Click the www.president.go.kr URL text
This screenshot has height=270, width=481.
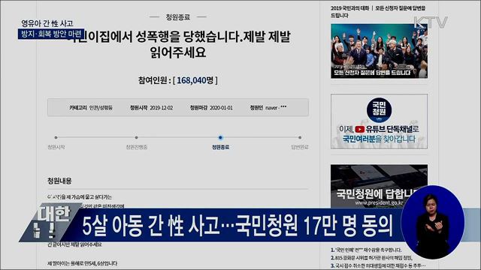pos(380,203)
